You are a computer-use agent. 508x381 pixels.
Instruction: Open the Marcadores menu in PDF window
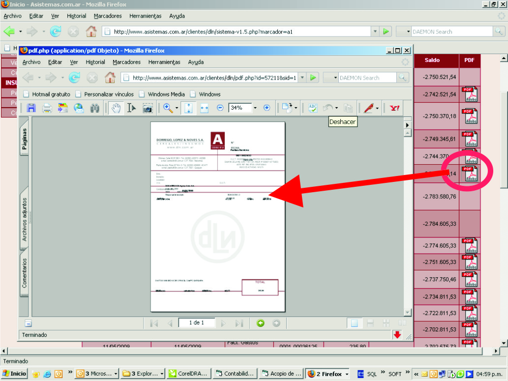coord(126,62)
